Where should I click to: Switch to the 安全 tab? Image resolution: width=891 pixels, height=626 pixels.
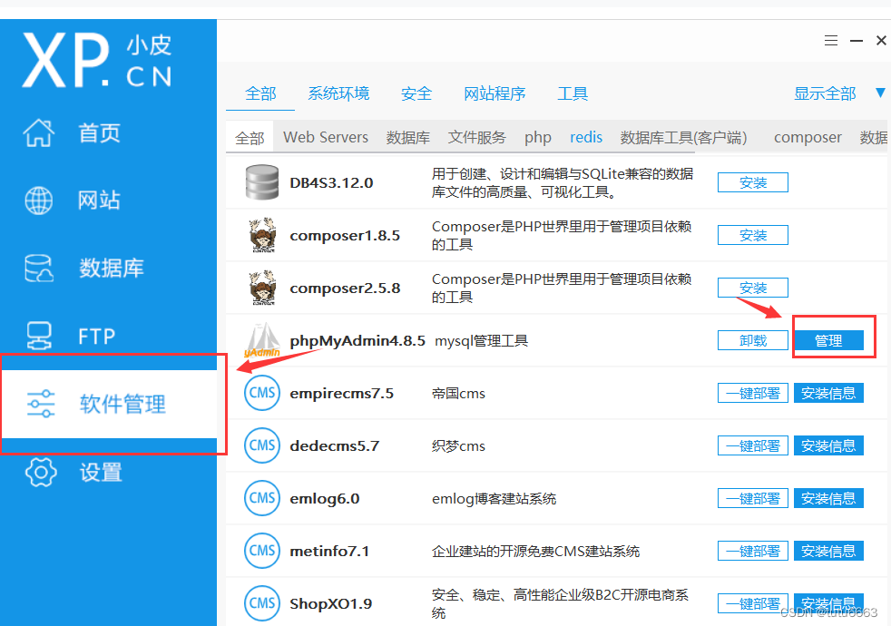(x=416, y=93)
